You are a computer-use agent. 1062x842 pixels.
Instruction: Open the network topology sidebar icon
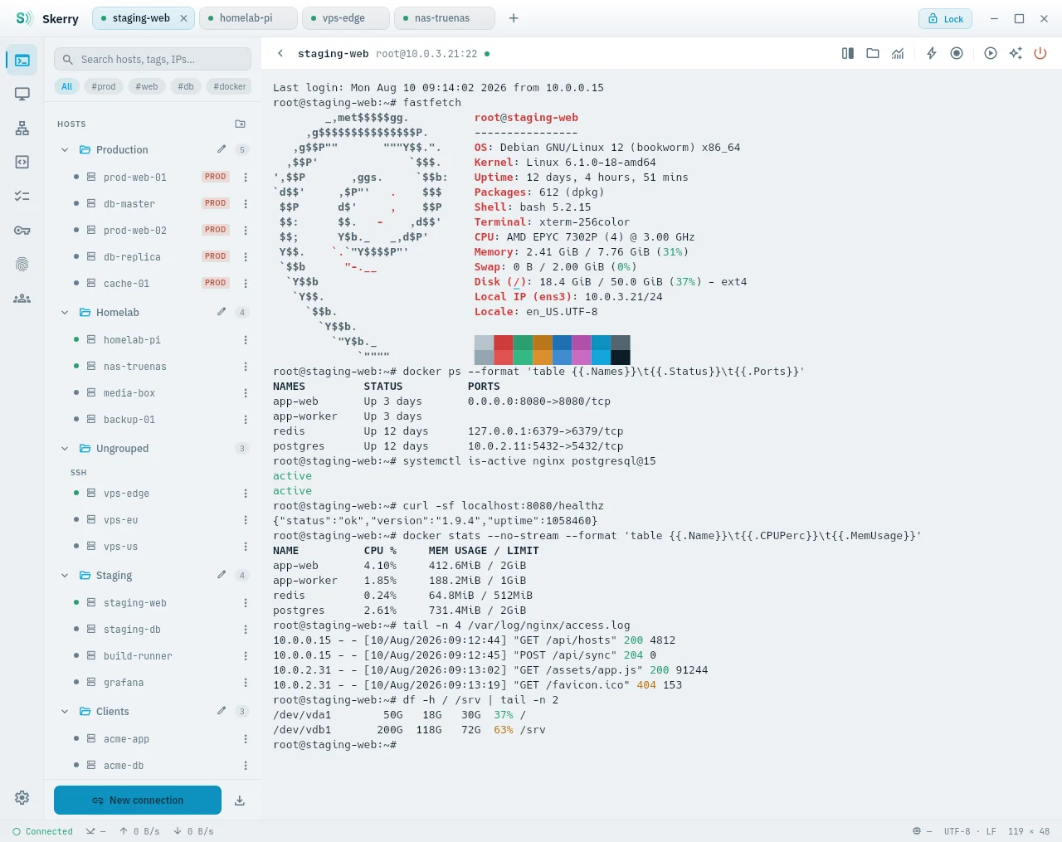click(x=22, y=128)
